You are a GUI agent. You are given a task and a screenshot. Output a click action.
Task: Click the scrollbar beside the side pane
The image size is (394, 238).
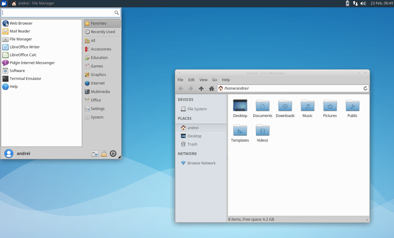226,158
